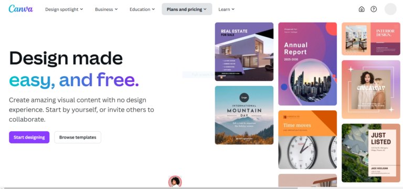The image size is (403, 189).
Task: Expand the Business menu
Action: point(106,9)
